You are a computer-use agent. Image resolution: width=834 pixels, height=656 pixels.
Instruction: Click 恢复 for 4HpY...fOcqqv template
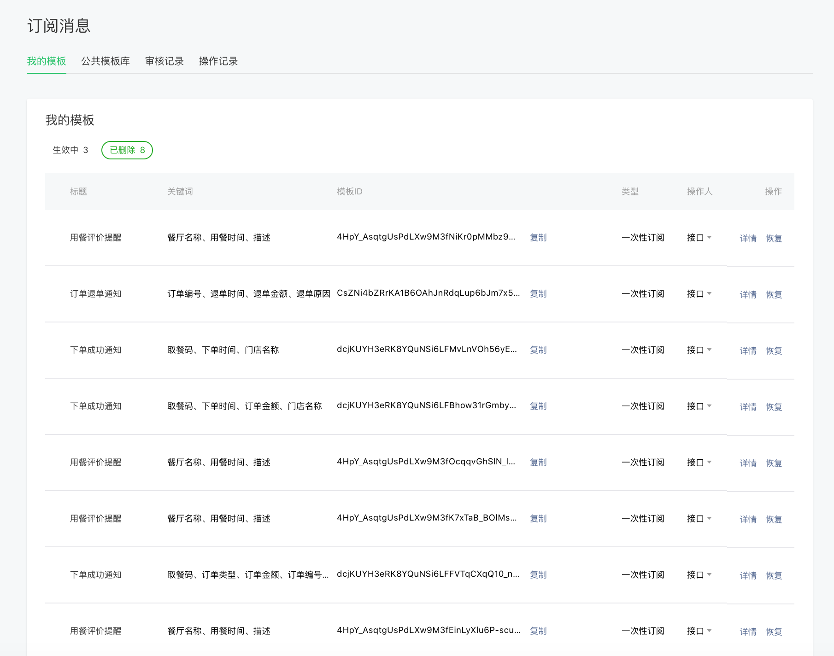[x=774, y=463]
